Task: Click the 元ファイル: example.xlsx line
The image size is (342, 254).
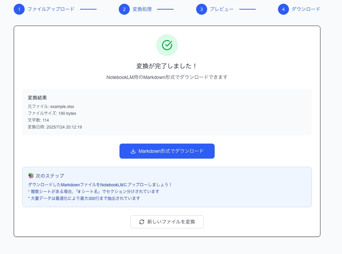Action: [51, 107]
